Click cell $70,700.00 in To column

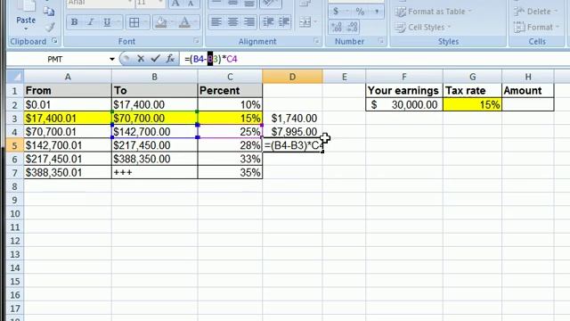coord(154,119)
